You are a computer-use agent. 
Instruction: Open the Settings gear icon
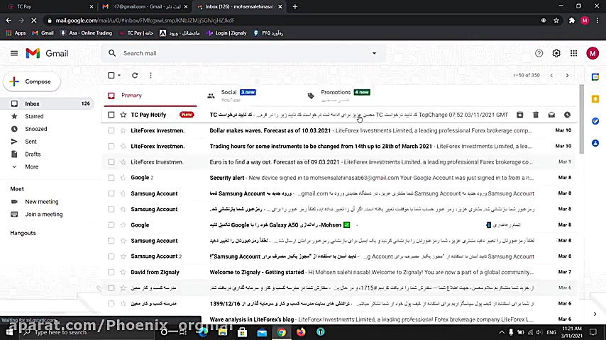coord(556,53)
